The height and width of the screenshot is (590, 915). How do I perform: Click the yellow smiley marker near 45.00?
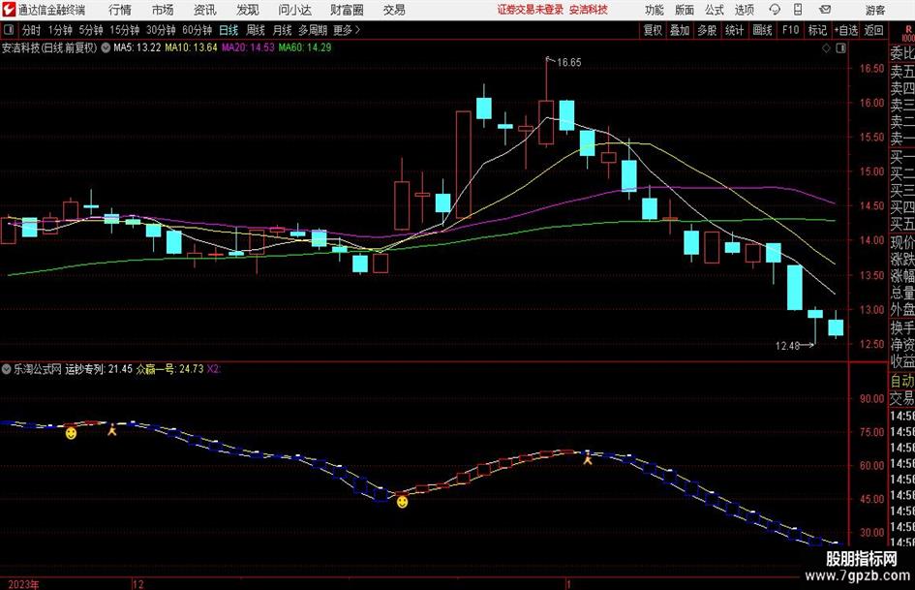(402, 502)
